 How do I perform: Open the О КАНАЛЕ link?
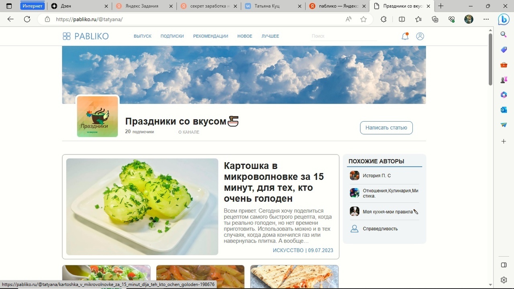coord(189,132)
